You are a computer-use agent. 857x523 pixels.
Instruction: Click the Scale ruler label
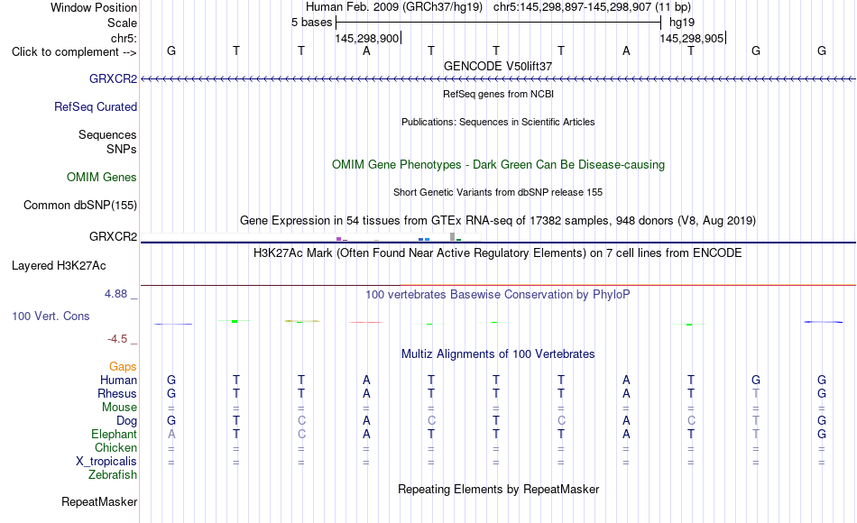point(123,23)
